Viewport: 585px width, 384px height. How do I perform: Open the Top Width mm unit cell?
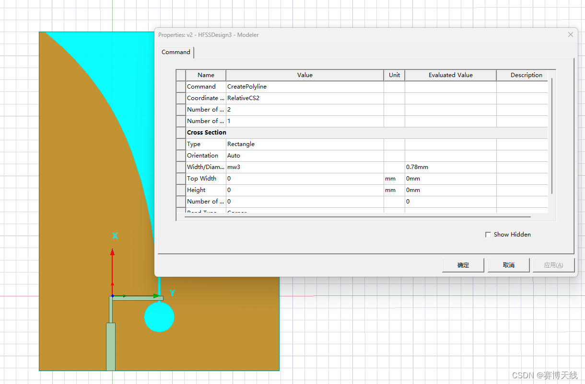(395, 179)
